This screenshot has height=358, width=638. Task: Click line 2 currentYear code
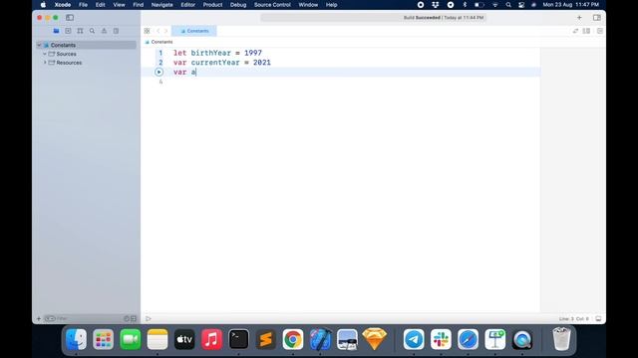222,63
